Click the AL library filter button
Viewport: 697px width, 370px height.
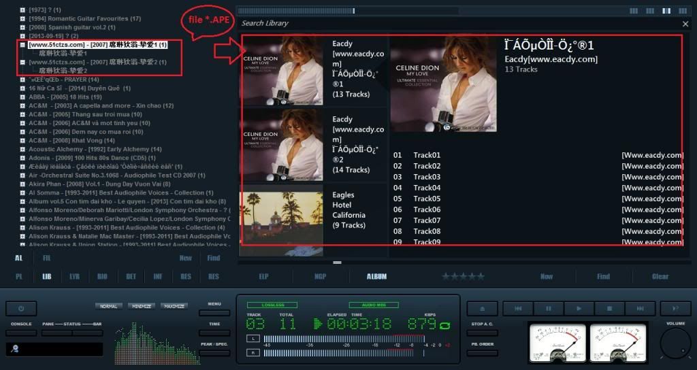18,258
